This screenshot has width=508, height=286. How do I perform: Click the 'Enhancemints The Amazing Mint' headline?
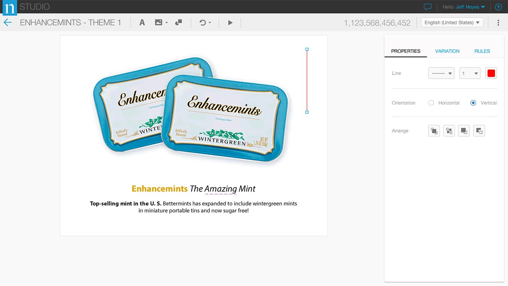pyautogui.click(x=193, y=188)
